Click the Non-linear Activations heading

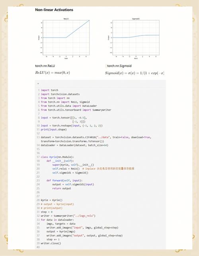[x=54, y=10]
